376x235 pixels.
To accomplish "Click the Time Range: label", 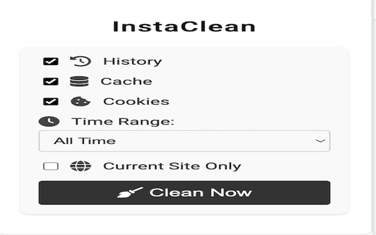I will coord(123,122).
